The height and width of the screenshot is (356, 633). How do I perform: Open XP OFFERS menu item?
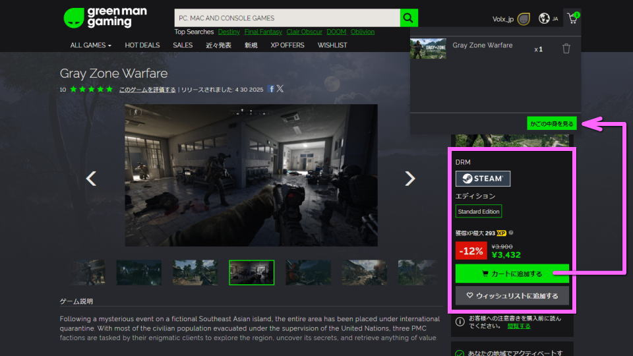[287, 45]
